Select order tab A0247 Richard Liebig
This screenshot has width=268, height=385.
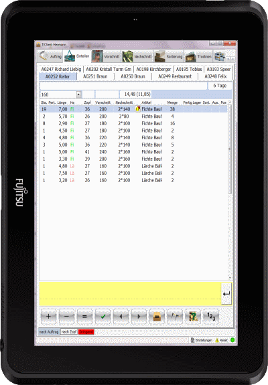pyautogui.click(x=61, y=69)
